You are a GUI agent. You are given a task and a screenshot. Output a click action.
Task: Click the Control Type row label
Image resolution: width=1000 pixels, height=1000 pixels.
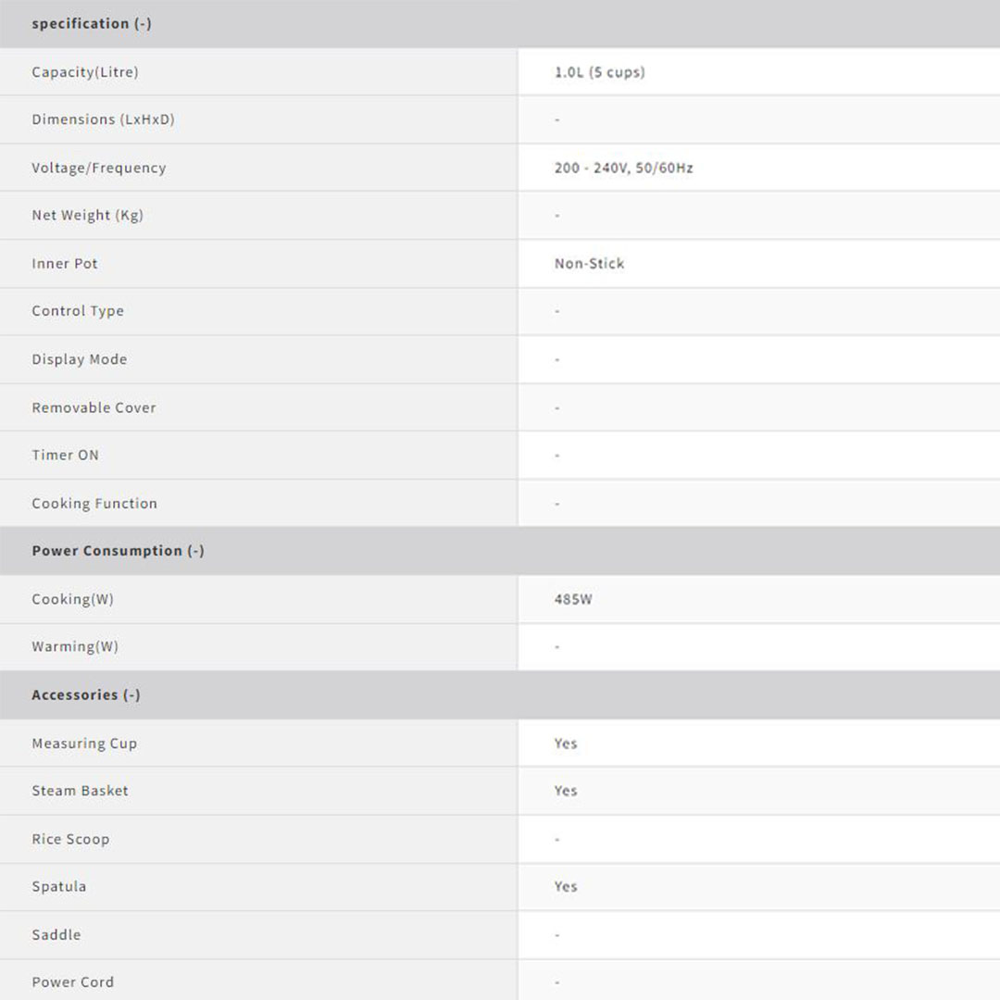(78, 312)
